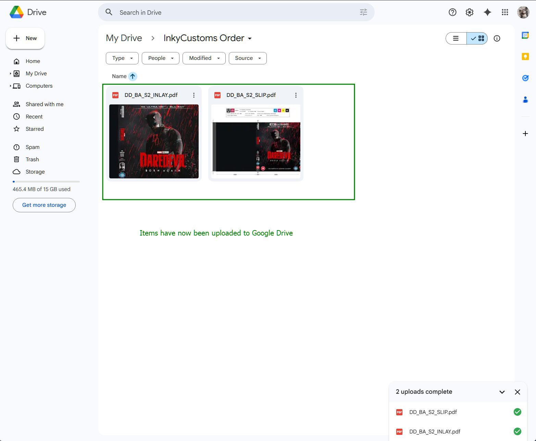Click DD_BA_S2_INLAY.pdf file name in grid
536x441 pixels.
pyautogui.click(x=151, y=95)
